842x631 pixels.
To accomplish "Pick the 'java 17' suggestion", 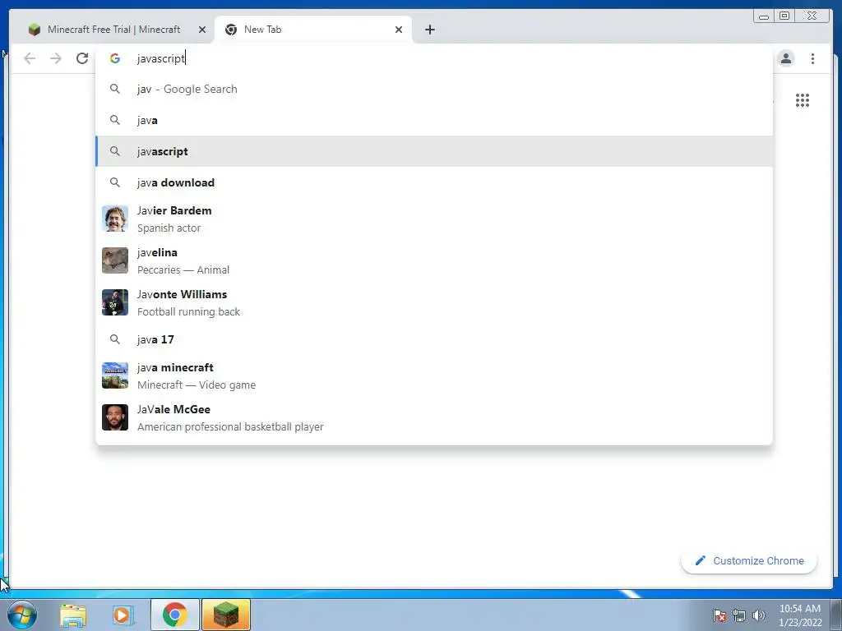I will (x=434, y=339).
